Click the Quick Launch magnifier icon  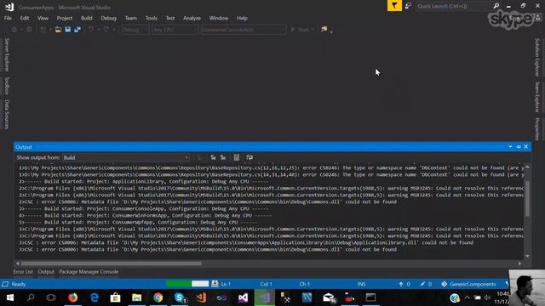coord(496,6)
